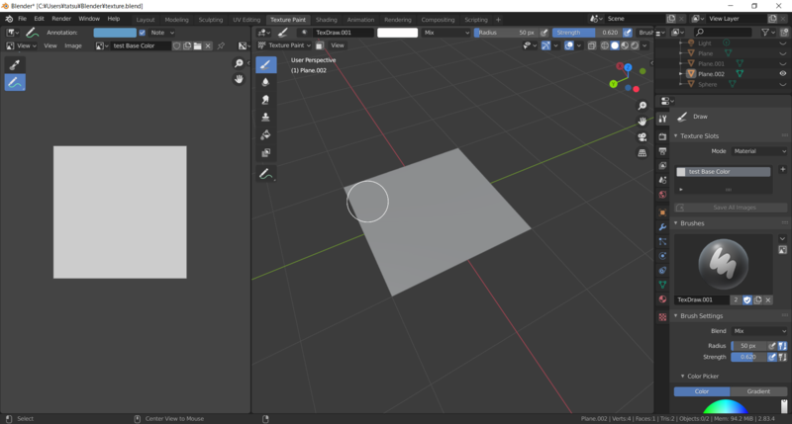Collapse the Color Picker subpanel

682,377
